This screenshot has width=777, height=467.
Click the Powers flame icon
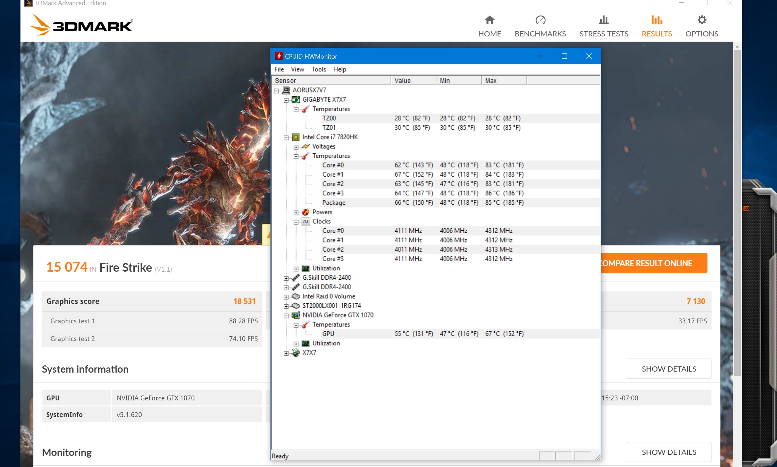click(306, 212)
